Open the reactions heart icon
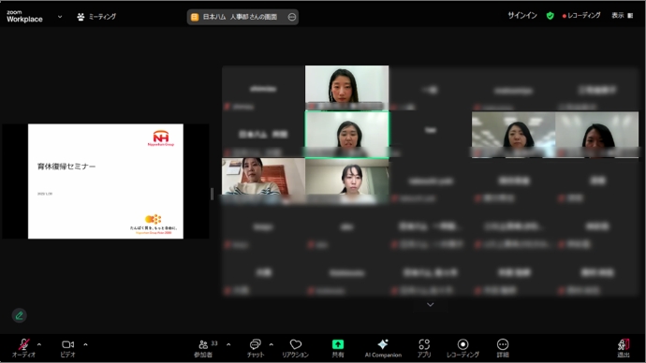Viewport: 646px width, 363px height. (x=296, y=344)
